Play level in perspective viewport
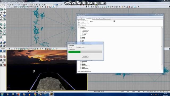The width and height of the screenshot is (170, 96). pos(53,49)
